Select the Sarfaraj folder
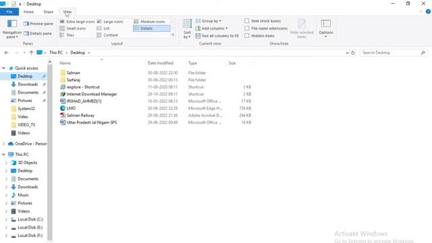Viewport: 432px width, 243px height. tap(74, 80)
